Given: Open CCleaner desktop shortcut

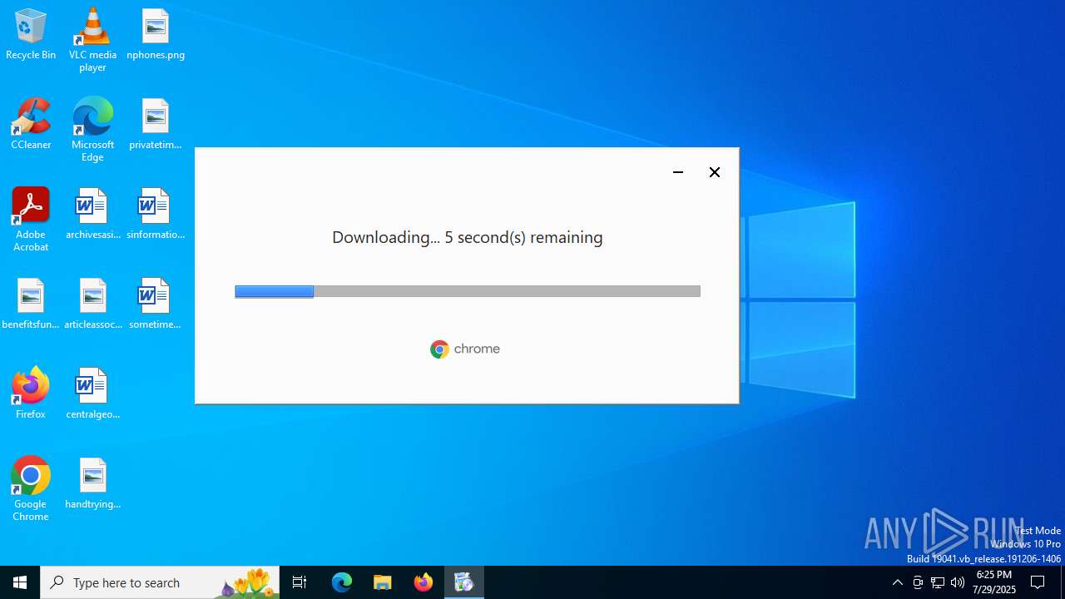Looking at the screenshot, I should [31, 124].
